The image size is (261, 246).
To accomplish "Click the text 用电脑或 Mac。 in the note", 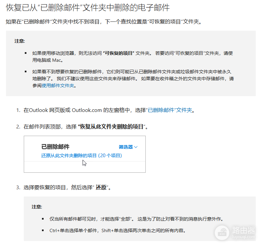I will 48,60.
